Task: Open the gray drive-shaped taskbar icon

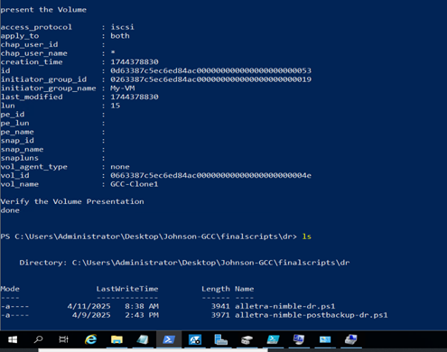Action: 247,340
